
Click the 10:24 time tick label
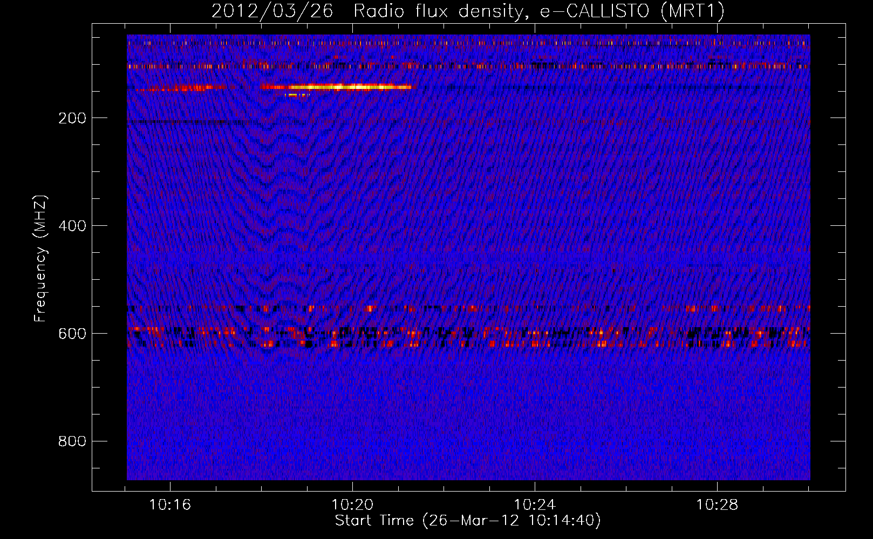pyautogui.click(x=535, y=505)
